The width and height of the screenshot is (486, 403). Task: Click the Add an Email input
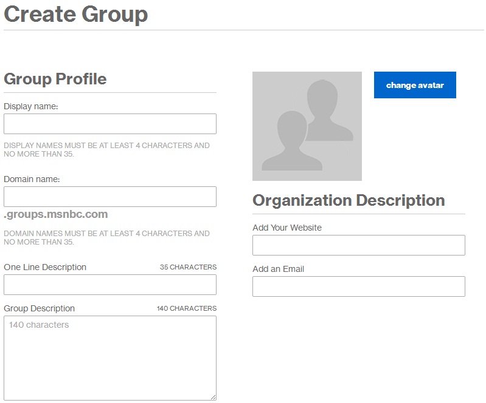[358, 286]
